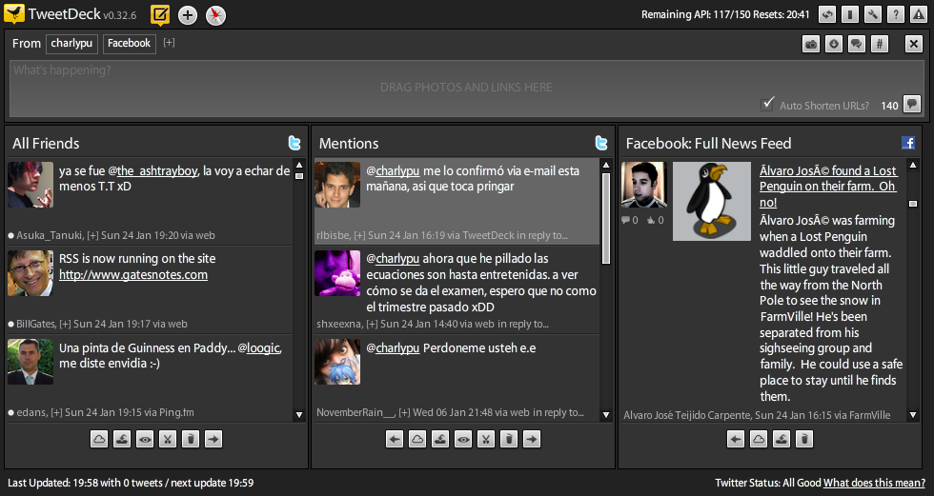Viewport: 934px width, 496px height.
Task: Open settings with the wrench icon
Action: tap(873, 14)
